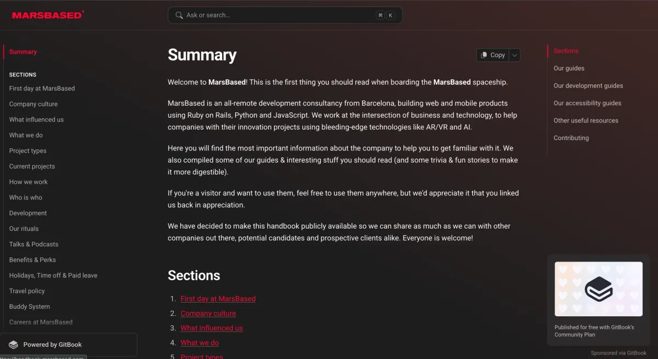Jump to Our accessibility guides section

pos(587,103)
